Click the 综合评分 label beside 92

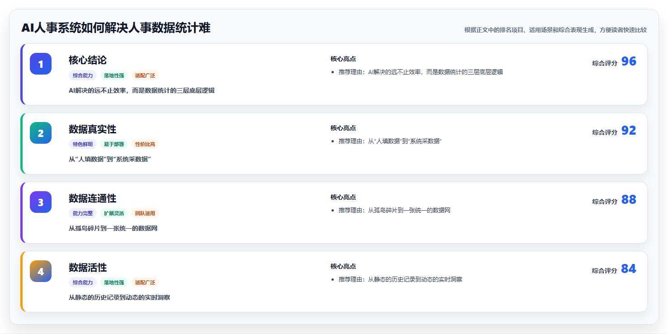click(x=605, y=132)
